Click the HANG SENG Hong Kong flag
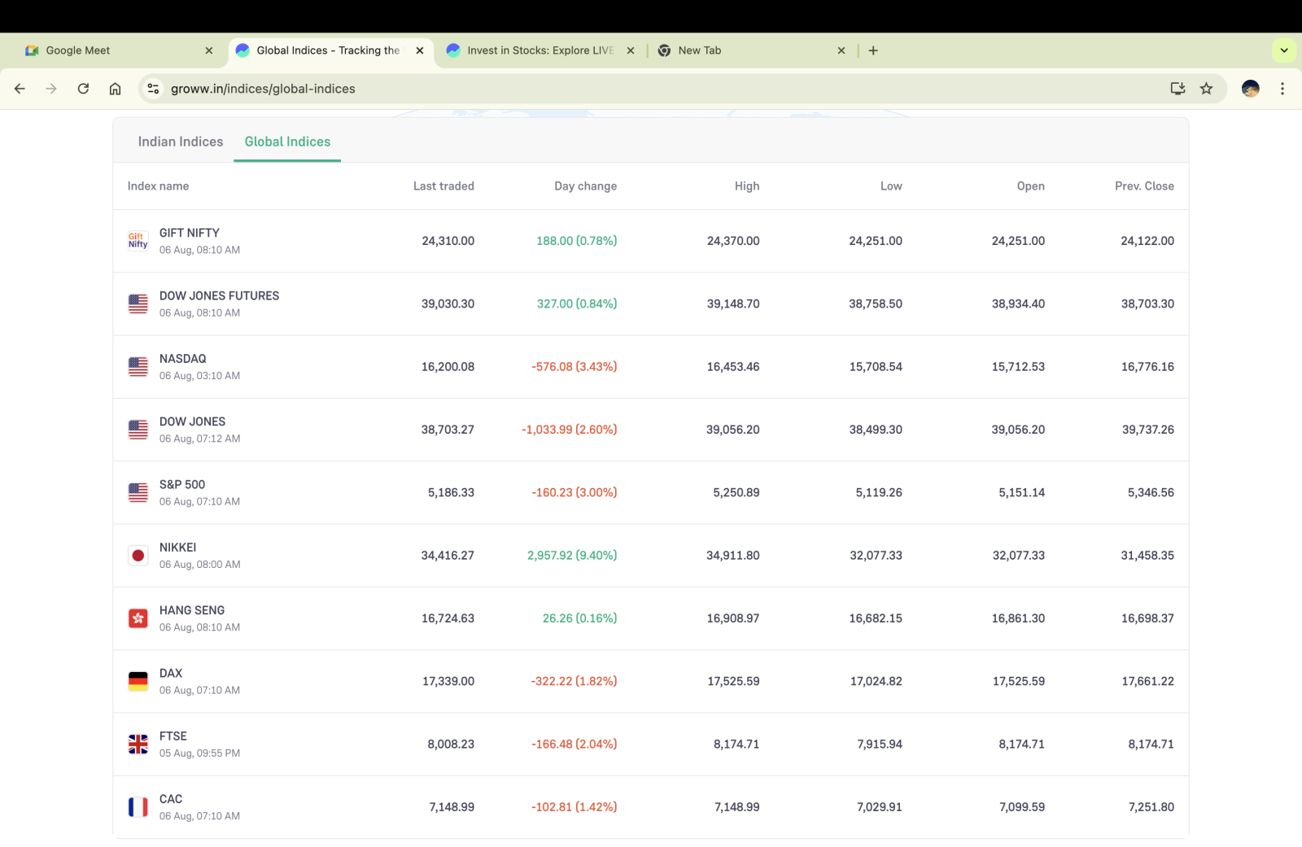The image size is (1302, 847). pos(138,618)
